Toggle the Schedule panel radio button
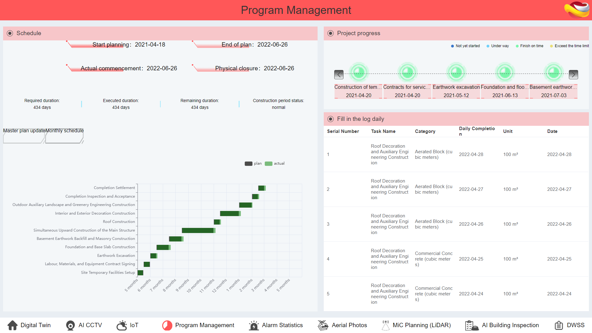 click(x=10, y=33)
